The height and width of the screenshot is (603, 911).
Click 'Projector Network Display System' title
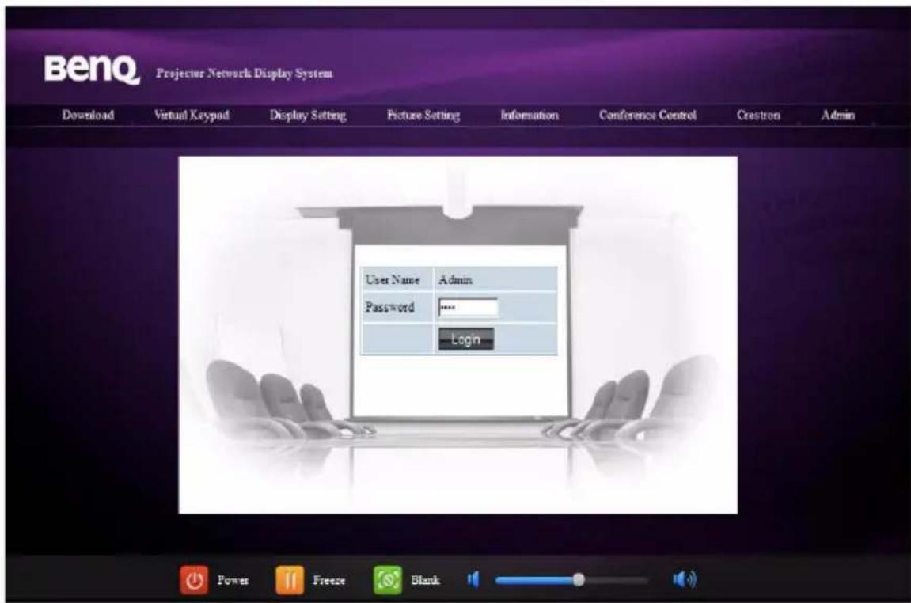pos(245,73)
